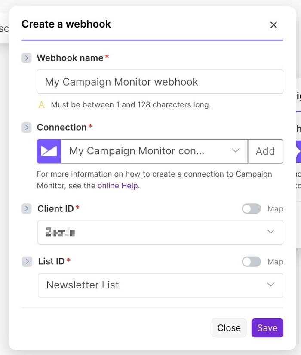The height and width of the screenshot is (355, 301).
Task: Expand the chevron beside Client ID label
Action: [x=26, y=208]
